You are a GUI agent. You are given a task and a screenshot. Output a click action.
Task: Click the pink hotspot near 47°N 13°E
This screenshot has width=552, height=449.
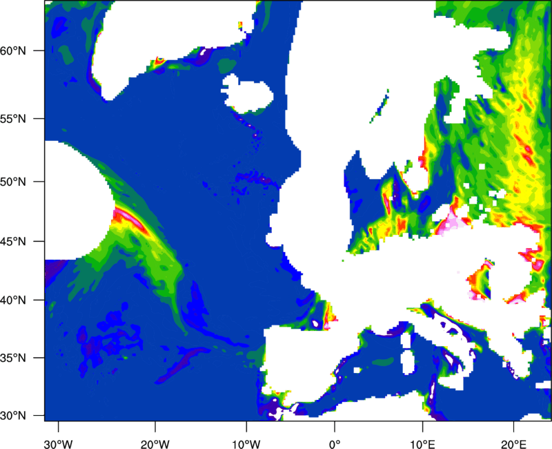point(452,223)
